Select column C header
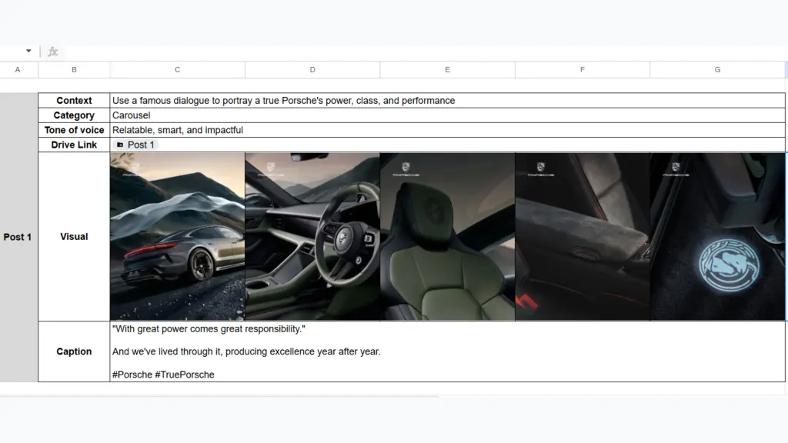Viewport: 788px width, 443px height. coord(177,70)
